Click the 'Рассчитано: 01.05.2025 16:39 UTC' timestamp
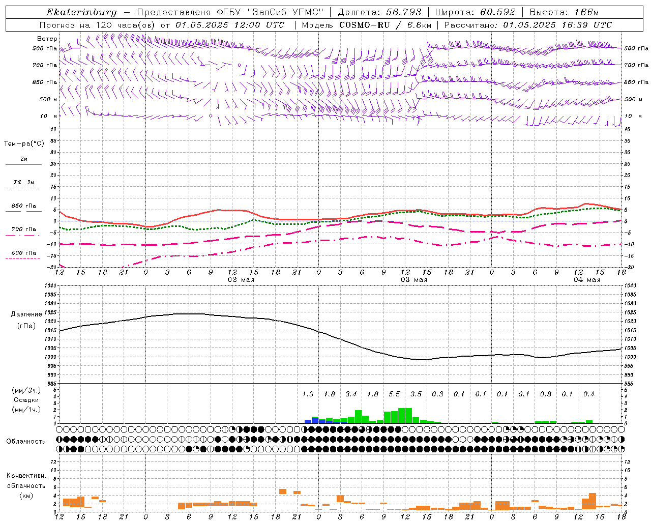This screenshot has height=521, width=651. pyautogui.click(x=528, y=25)
